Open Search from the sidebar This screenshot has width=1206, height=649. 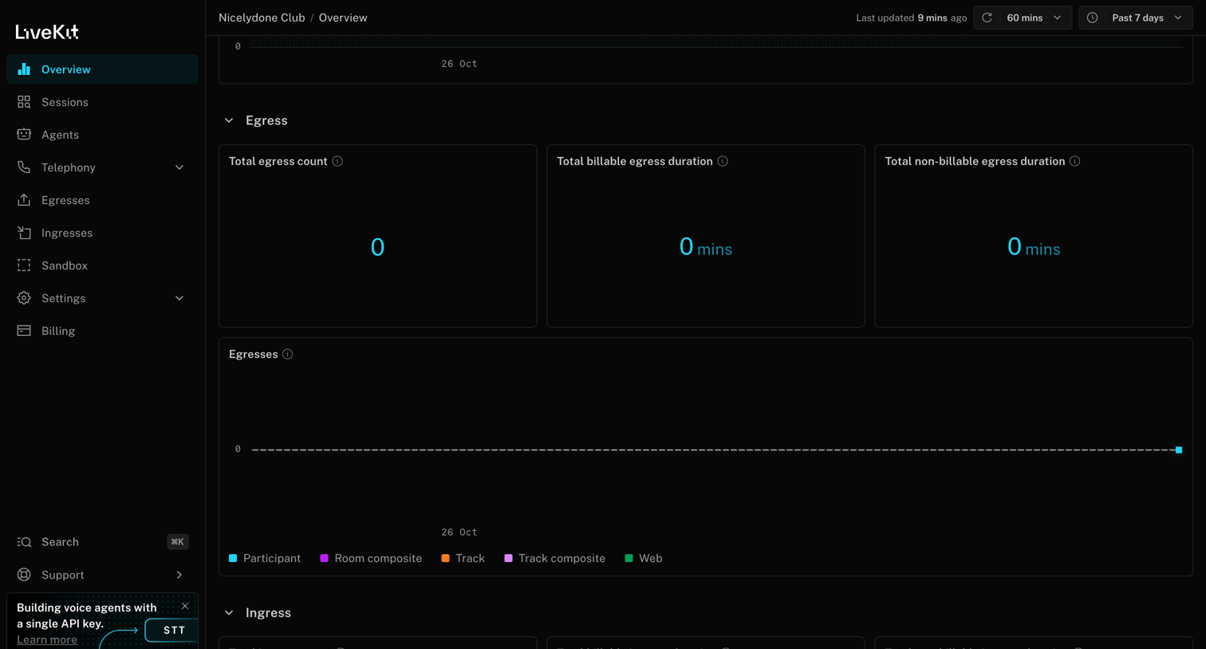102,542
